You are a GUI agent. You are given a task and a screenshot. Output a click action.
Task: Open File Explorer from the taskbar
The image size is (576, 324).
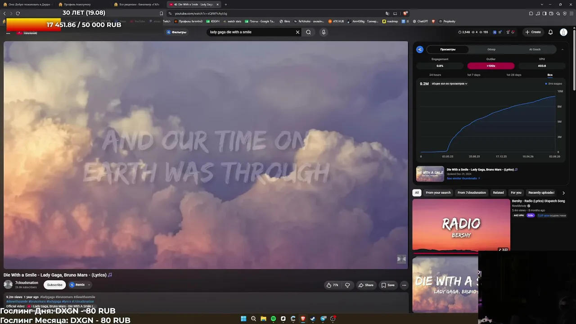[x=263, y=319]
